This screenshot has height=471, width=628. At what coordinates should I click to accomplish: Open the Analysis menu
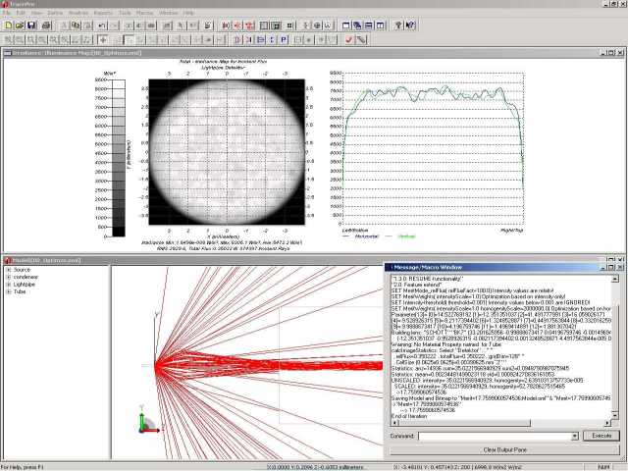point(78,13)
